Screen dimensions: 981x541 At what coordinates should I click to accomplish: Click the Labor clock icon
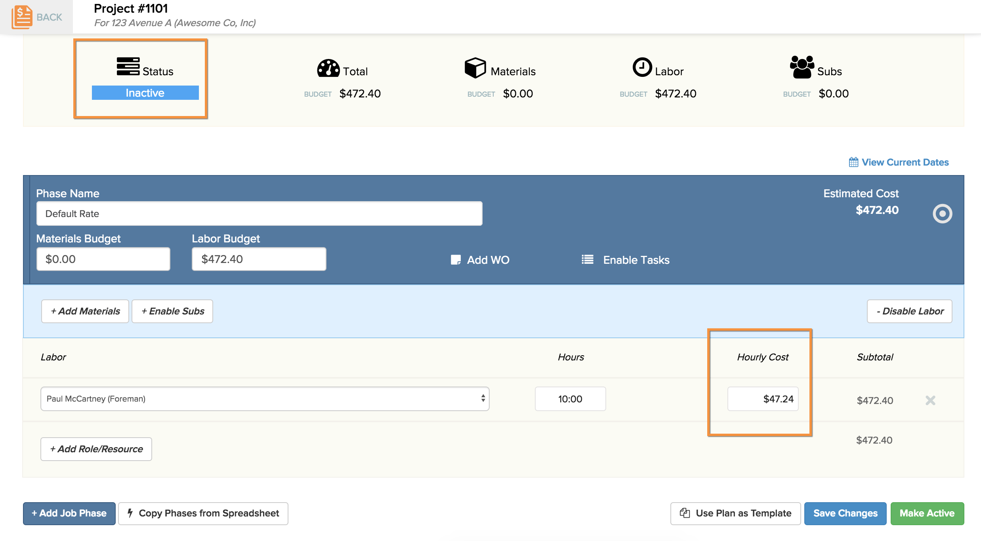coord(642,67)
